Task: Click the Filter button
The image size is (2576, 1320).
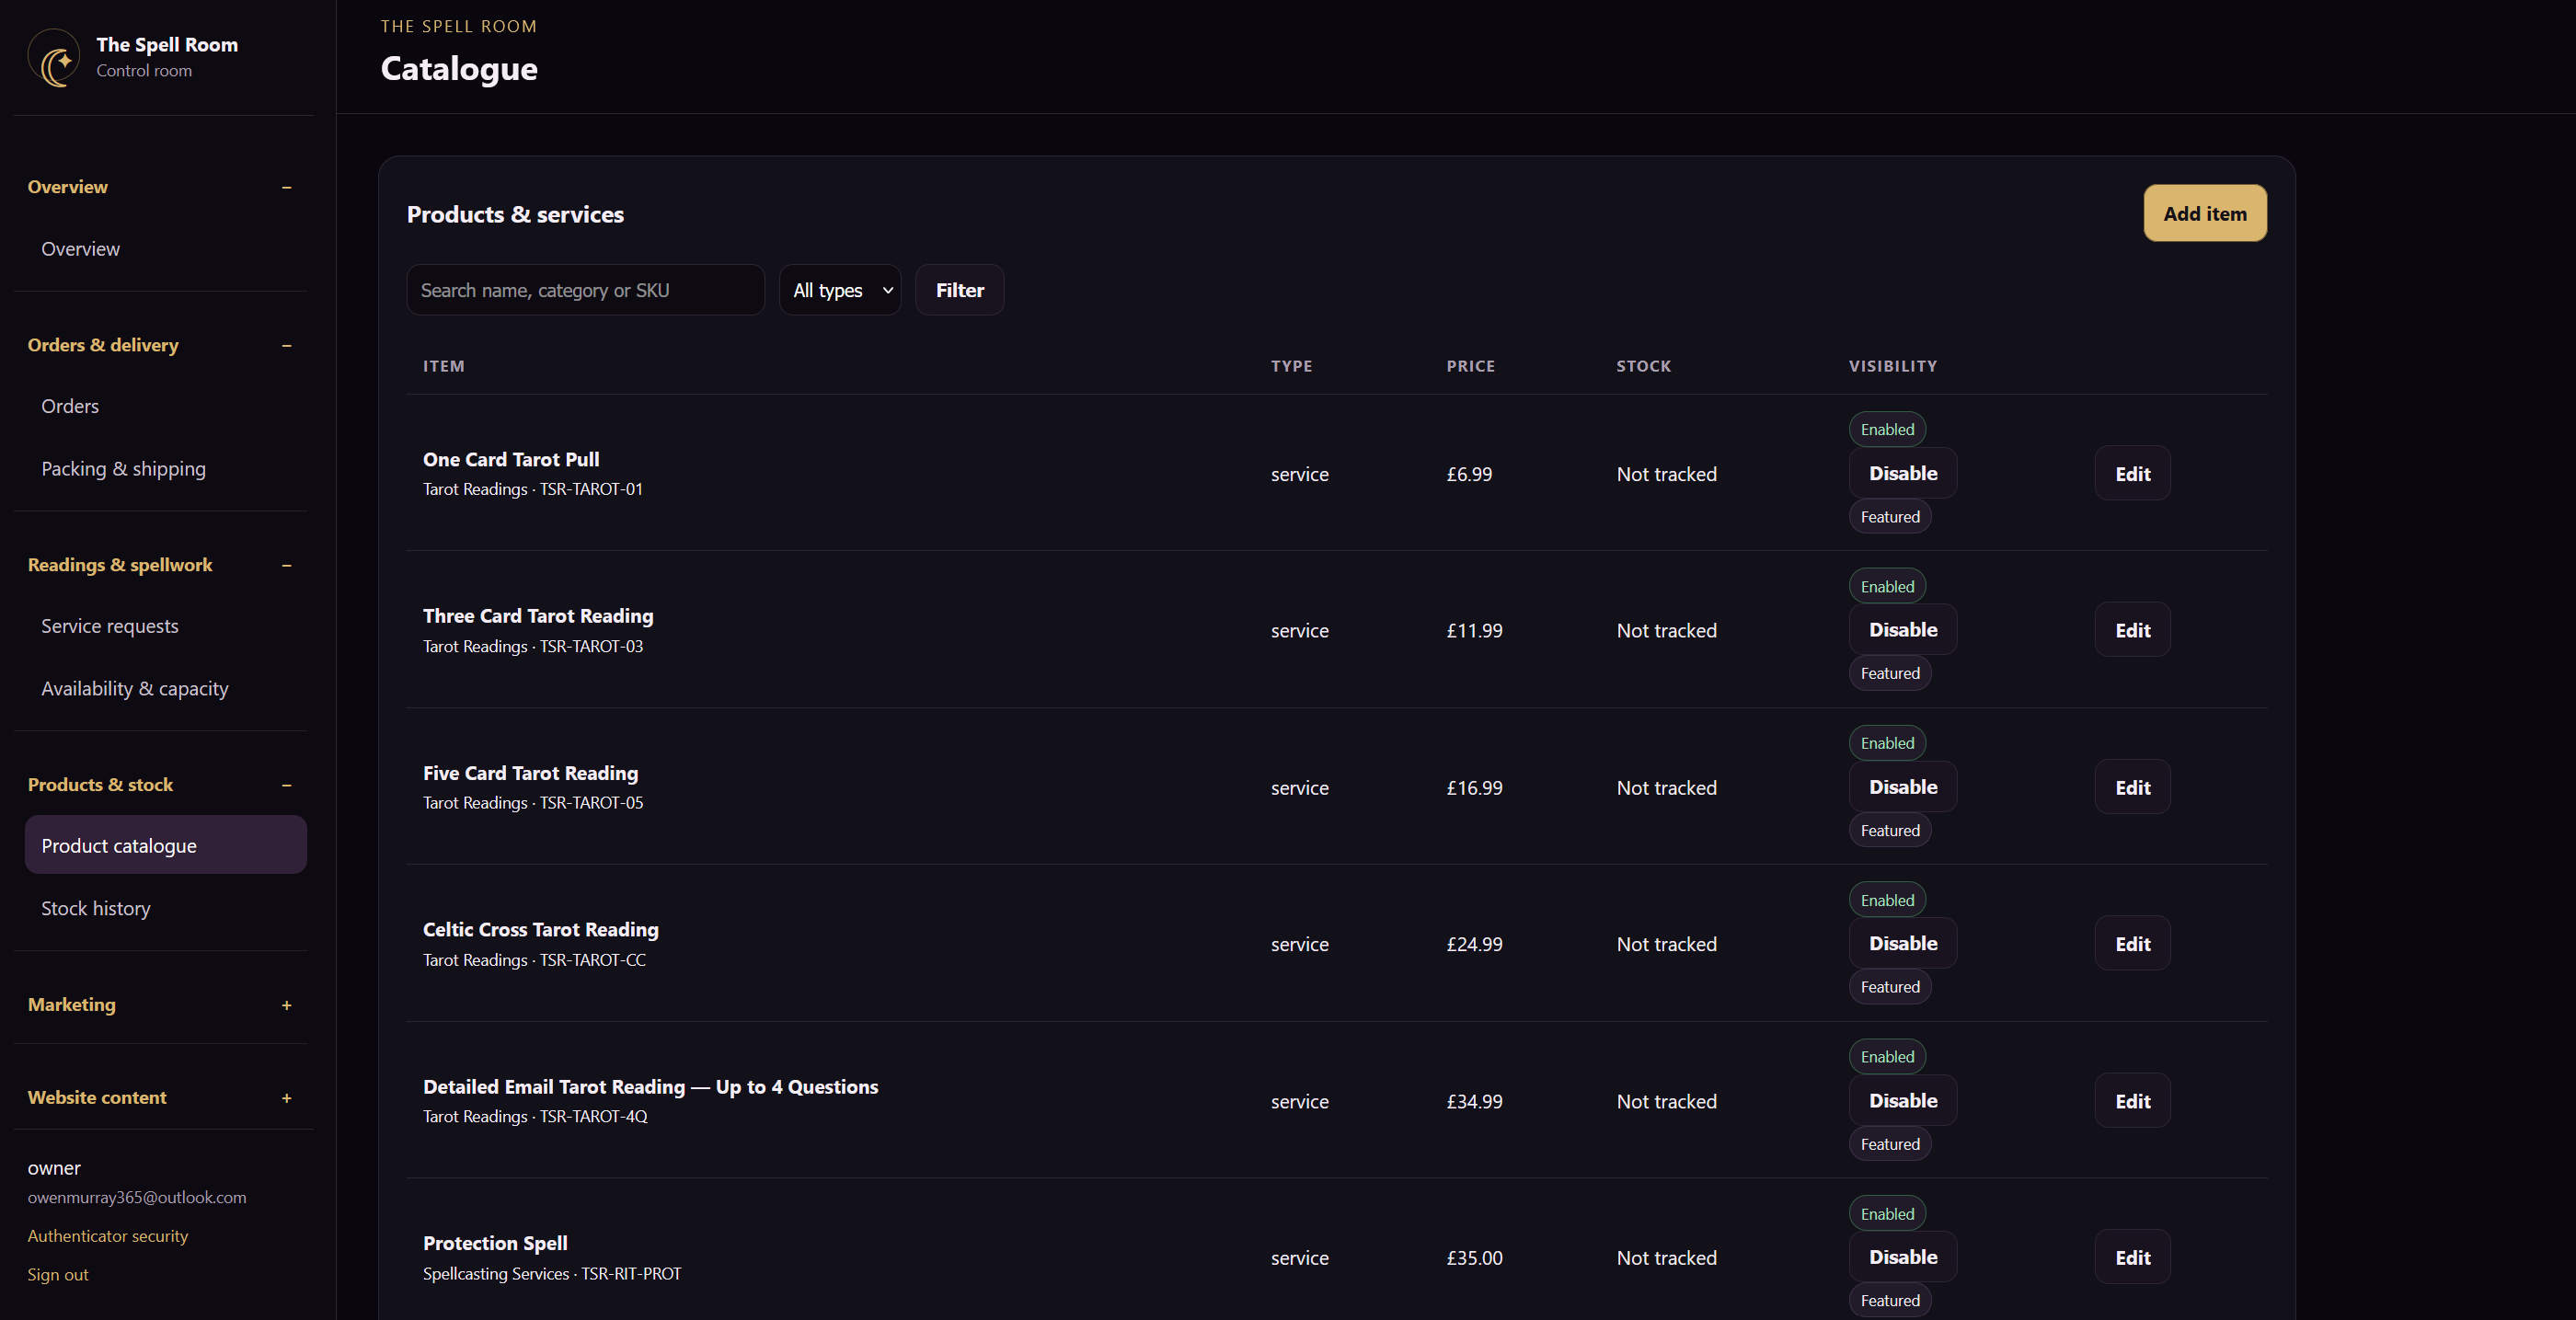Action: (959, 290)
